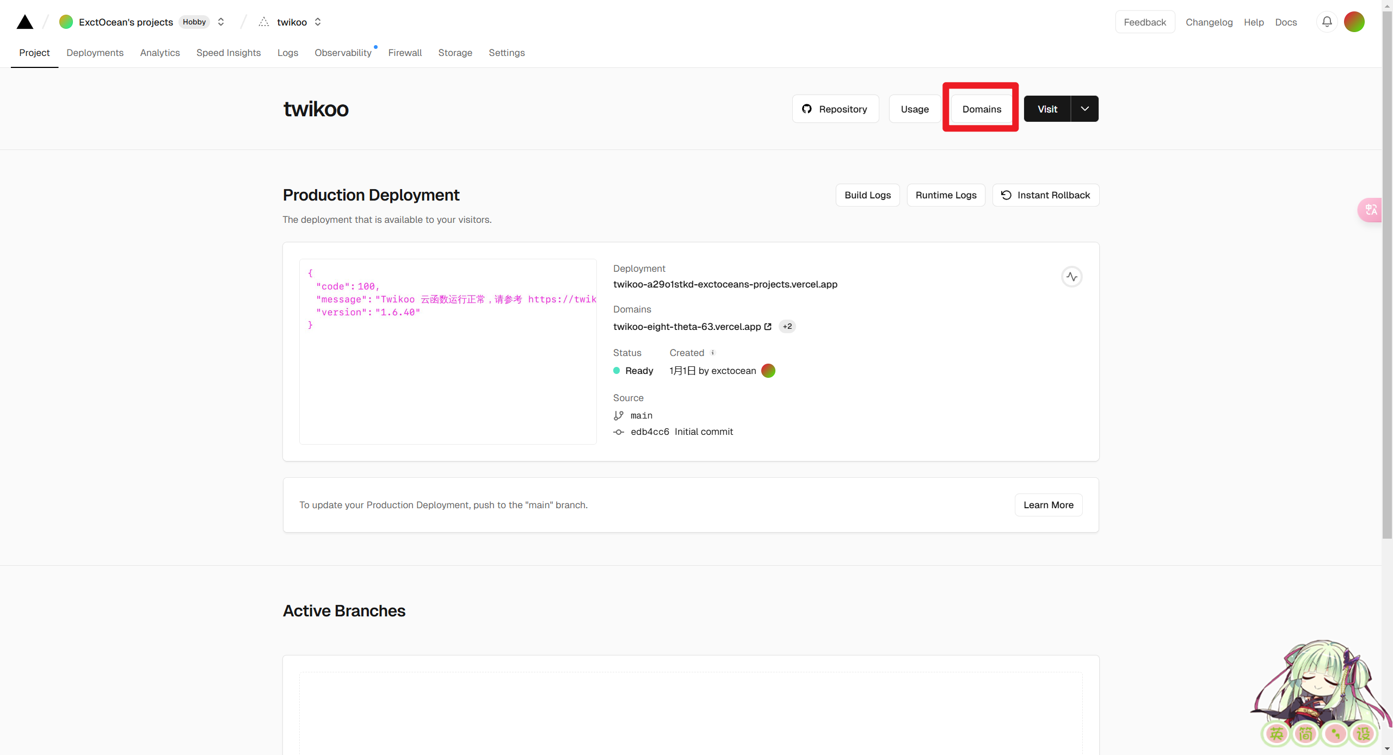Open the Visit button dropdown arrow
The image size is (1393, 755).
pyautogui.click(x=1084, y=109)
